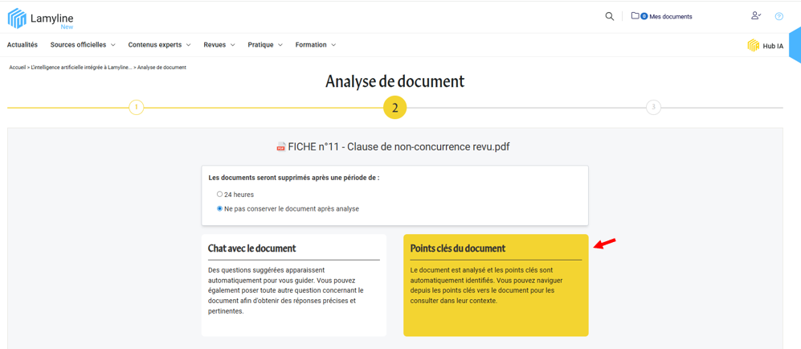
Task: Open the user account icon
Action: pos(756,16)
